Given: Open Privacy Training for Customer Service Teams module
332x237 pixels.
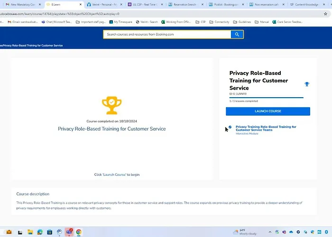Looking at the screenshot, I should point(266,128).
